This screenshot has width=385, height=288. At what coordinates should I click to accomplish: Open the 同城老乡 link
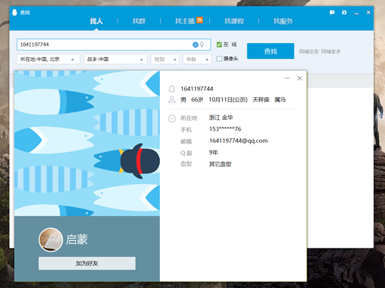tap(331, 51)
